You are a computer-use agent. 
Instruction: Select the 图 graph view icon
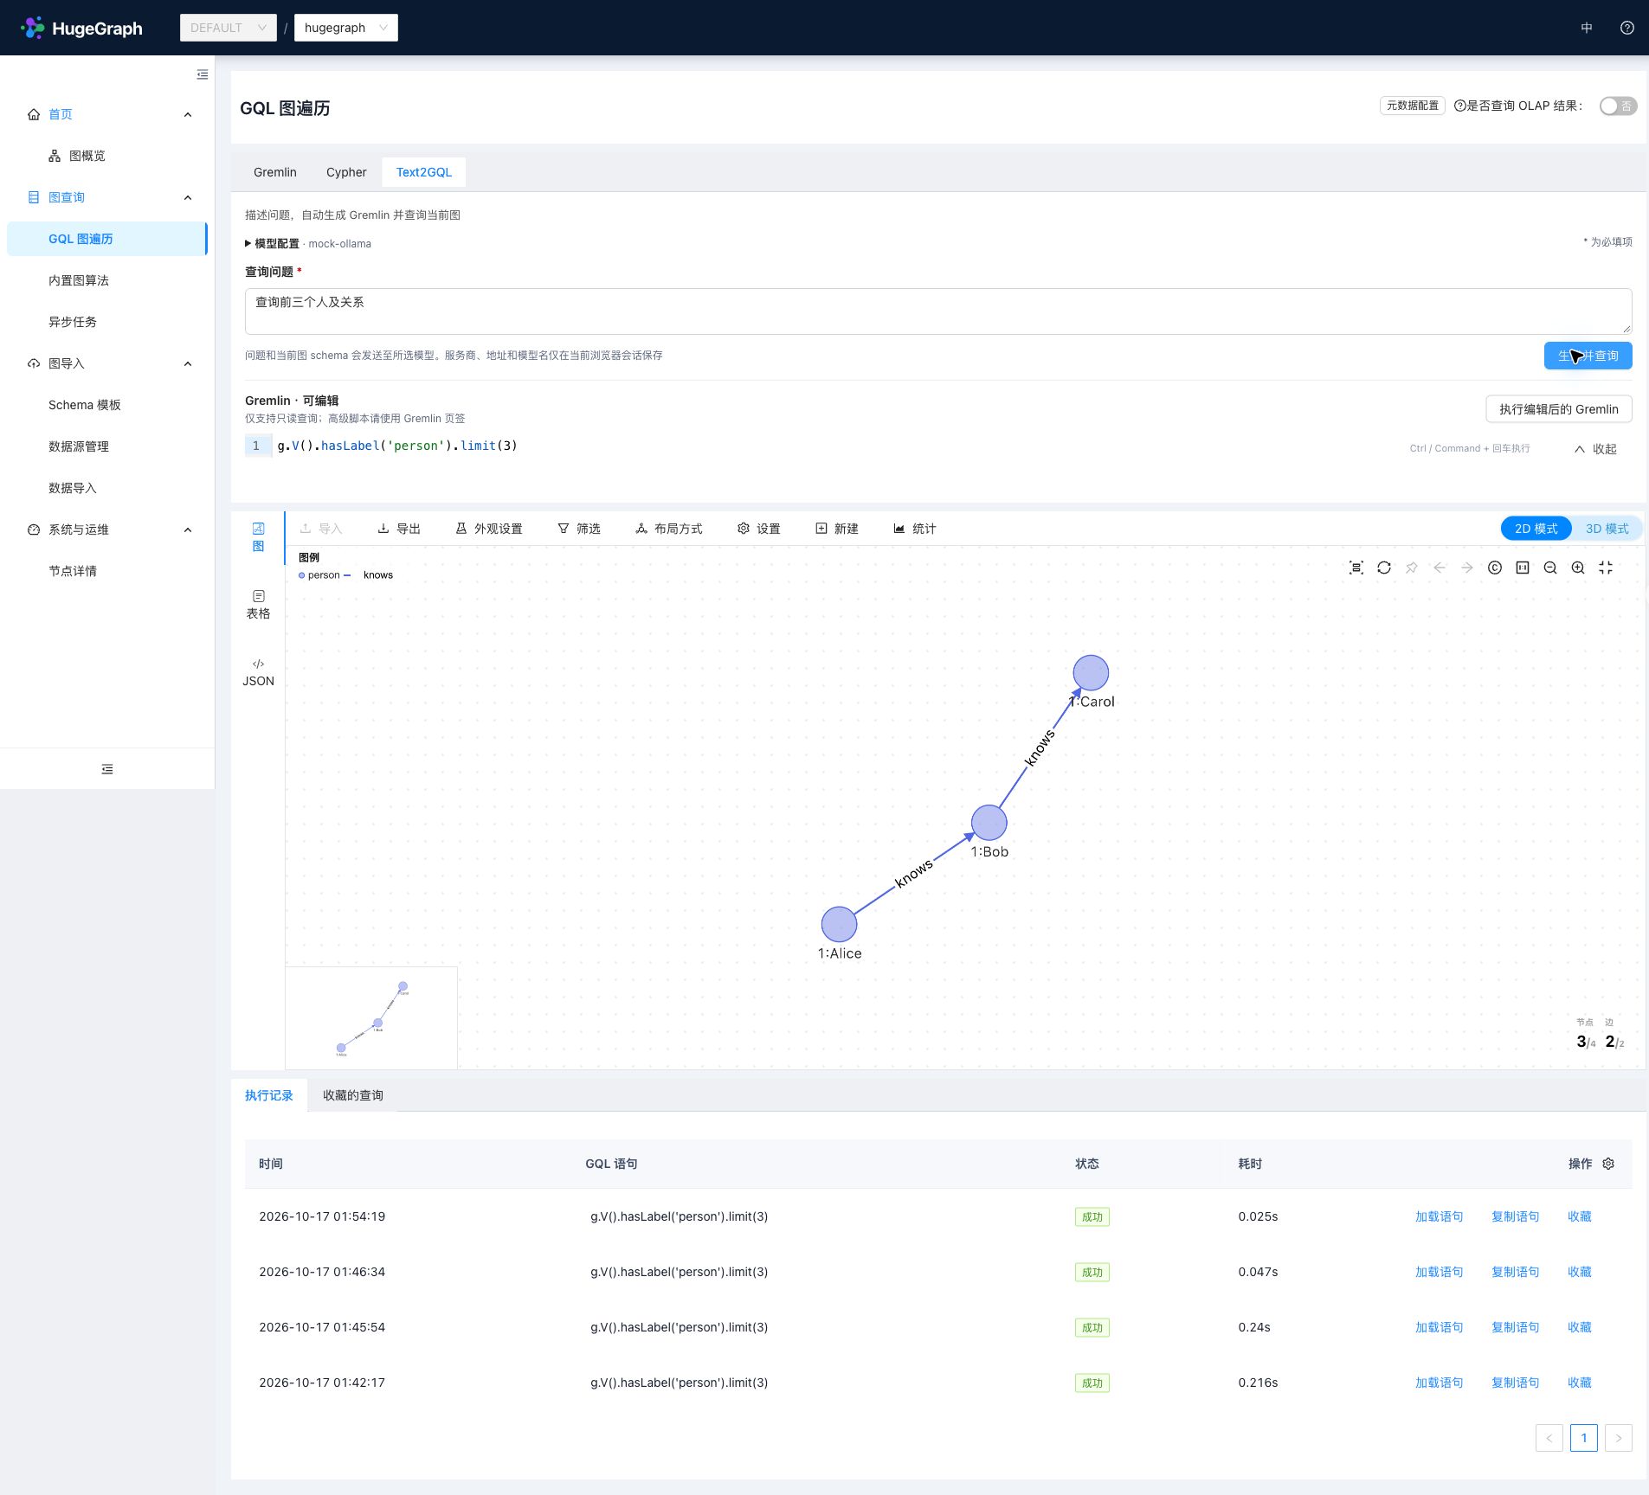258,537
